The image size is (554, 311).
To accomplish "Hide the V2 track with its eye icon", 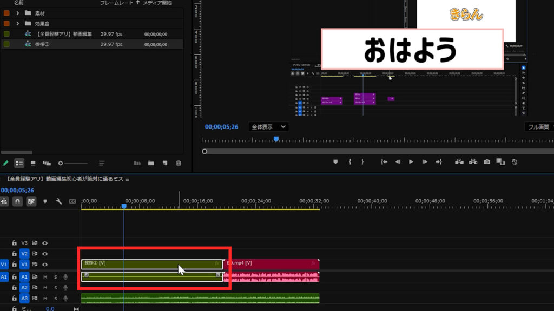I will 45,254.
